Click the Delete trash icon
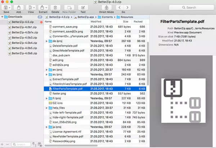Viewport: 216px width, 148px height. [x=55, y=7]
